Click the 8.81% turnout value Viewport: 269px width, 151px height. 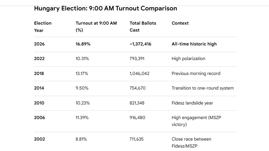click(x=81, y=139)
